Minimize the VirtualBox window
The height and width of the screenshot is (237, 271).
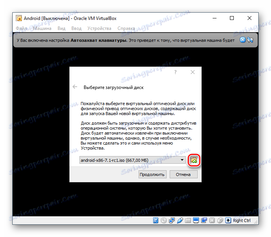[215, 18]
